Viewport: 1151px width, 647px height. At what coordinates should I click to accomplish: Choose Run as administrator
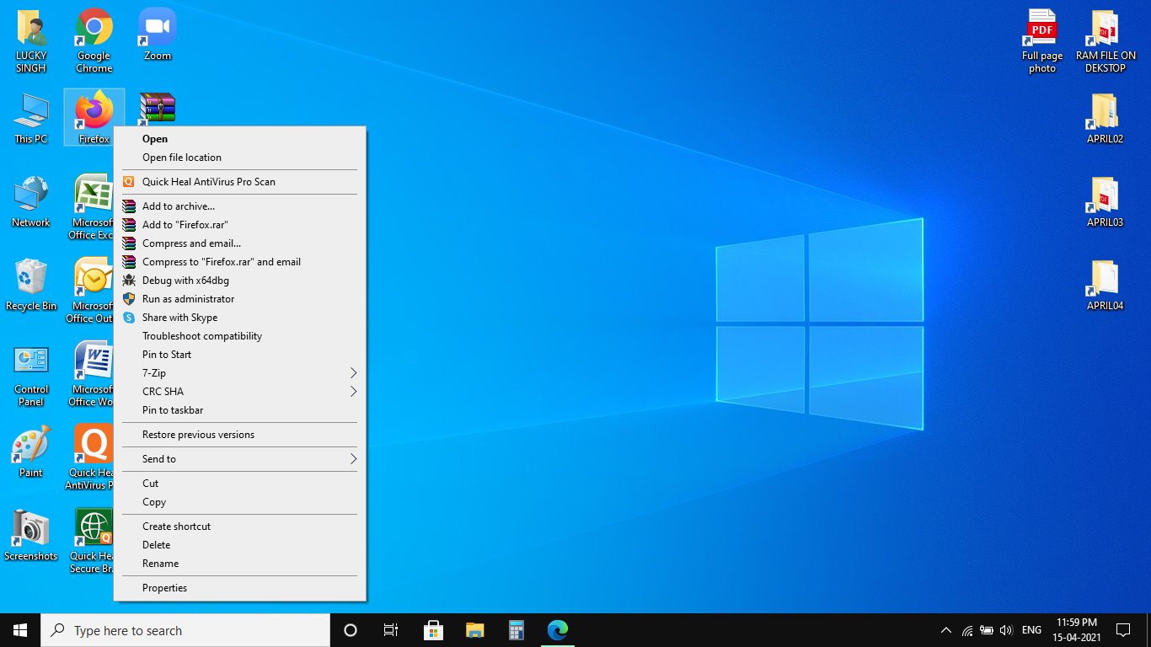tap(239, 299)
